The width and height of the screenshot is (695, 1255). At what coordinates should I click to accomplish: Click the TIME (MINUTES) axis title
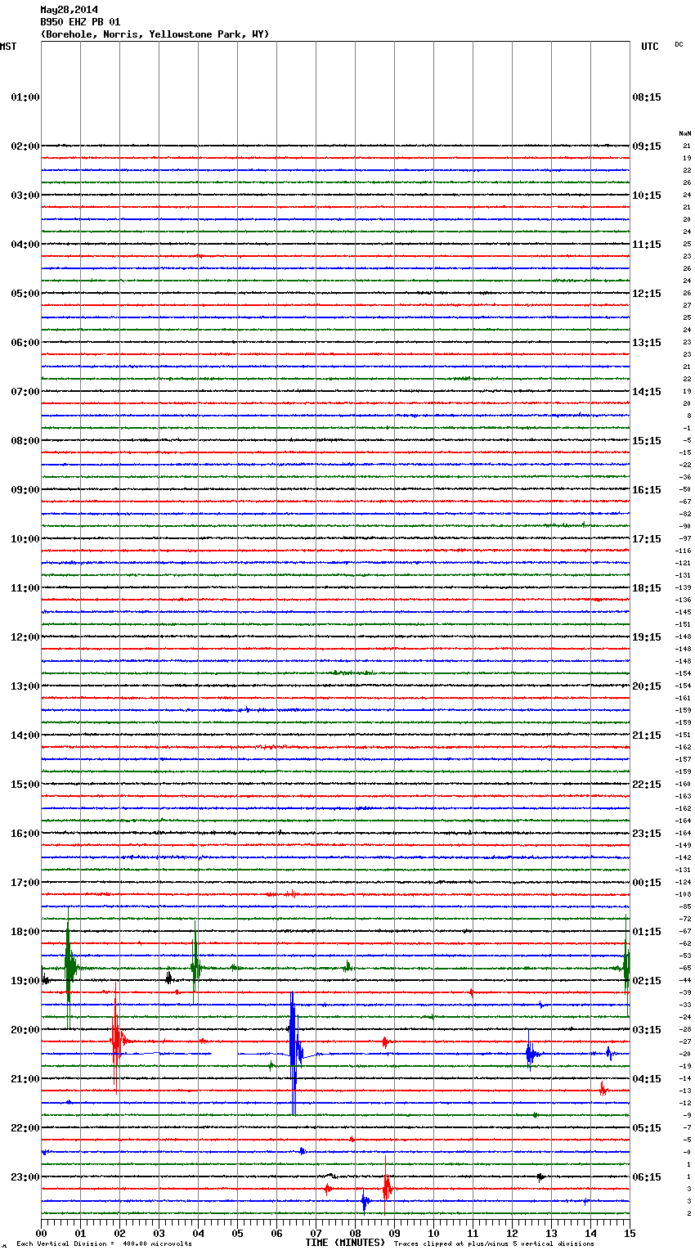[345, 1243]
